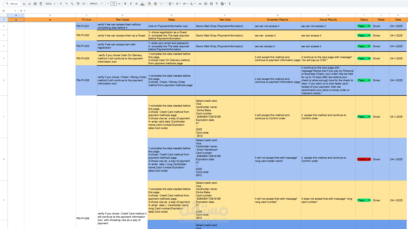Select the PM-PI-004 cell
408x229 pixels.
click(x=86, y=59)
